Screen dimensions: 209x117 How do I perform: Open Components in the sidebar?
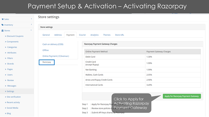(x=13, y=42)
